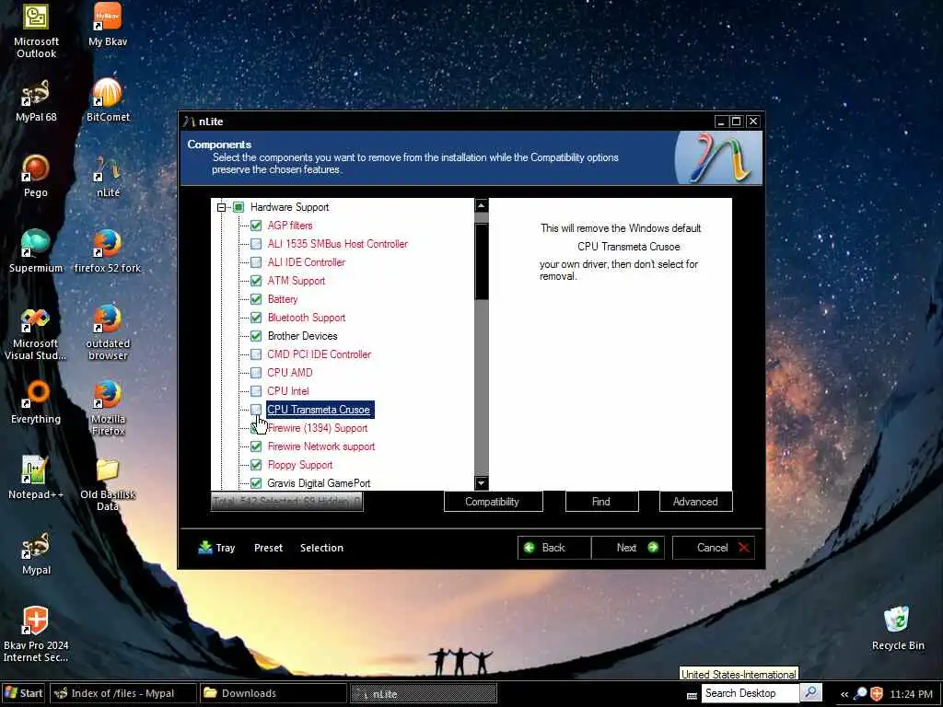Select the Bluetooth Support tree row
The image size is (943, 707).
[307, 318]
